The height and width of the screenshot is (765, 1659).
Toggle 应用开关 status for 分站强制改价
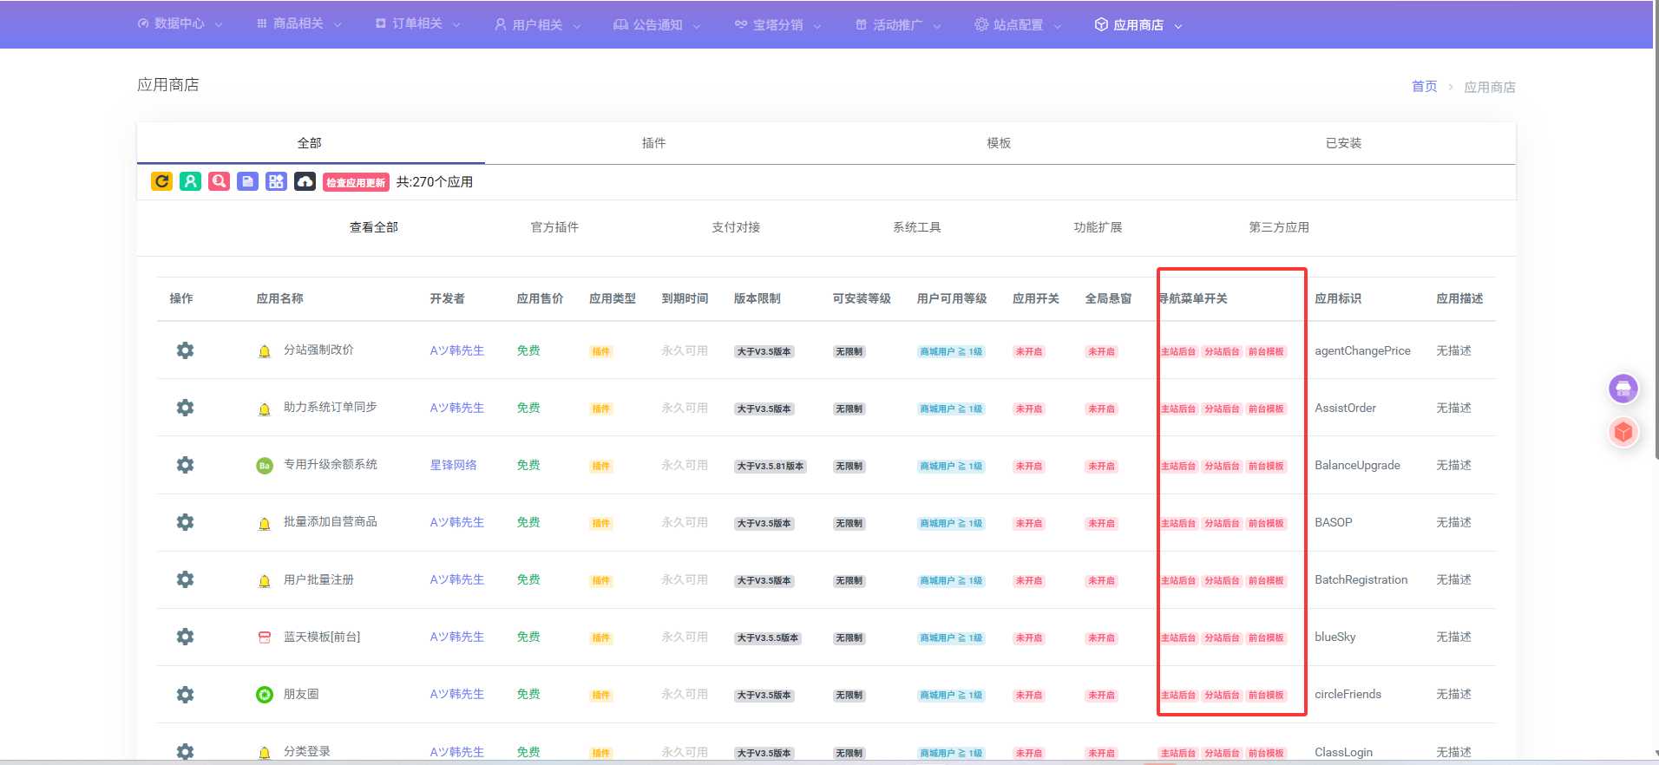1029,351
